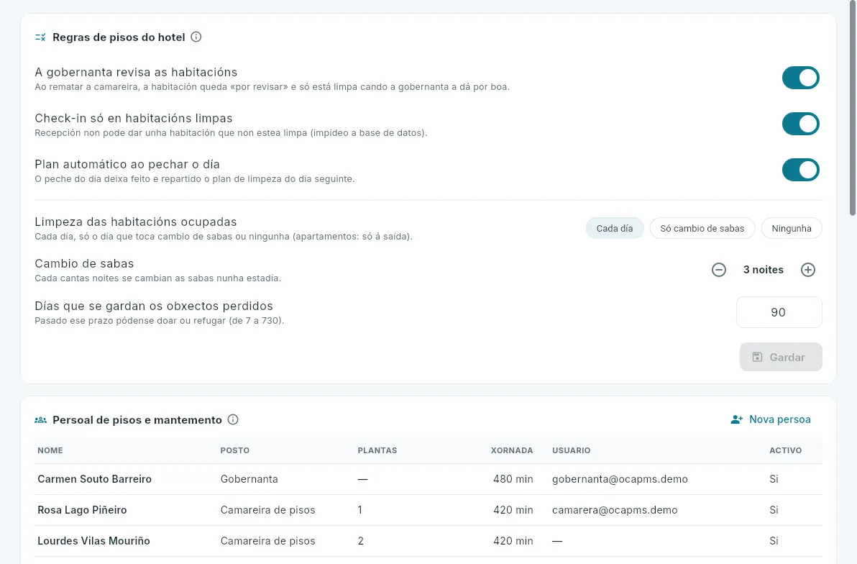Toggle 'A gobernanta revisa as habitacións' switch
This screenshot has height=564, width=857.
tap(801, 78)
